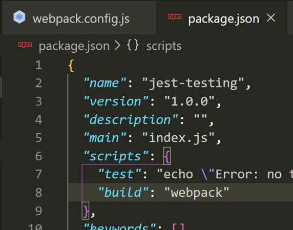
Task: Click line number 4 in the gutter
Action: coord(38,119)
